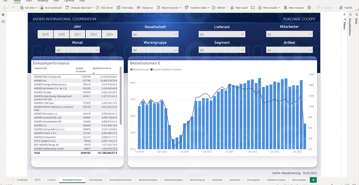Connect to SQL Server source

pos(104,8)
